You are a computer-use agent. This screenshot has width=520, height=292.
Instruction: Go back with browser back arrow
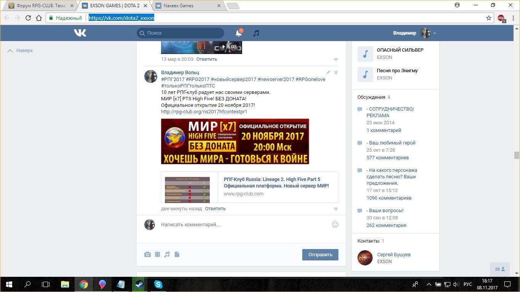pyautogui.click(x=7, y=18)
